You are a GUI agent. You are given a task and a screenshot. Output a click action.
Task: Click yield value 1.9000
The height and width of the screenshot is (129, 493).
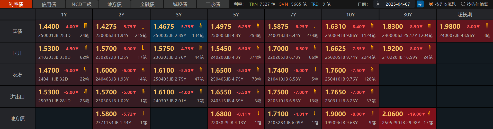click(336, 114)
